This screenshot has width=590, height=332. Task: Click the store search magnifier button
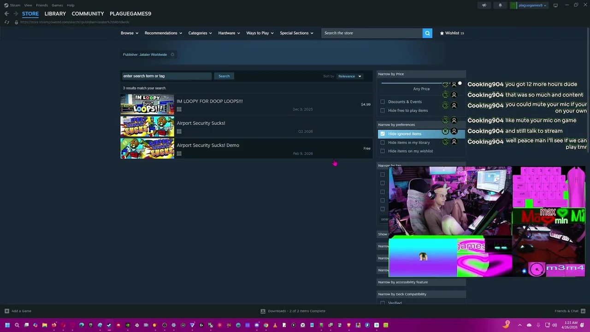(x=427, y=33)
